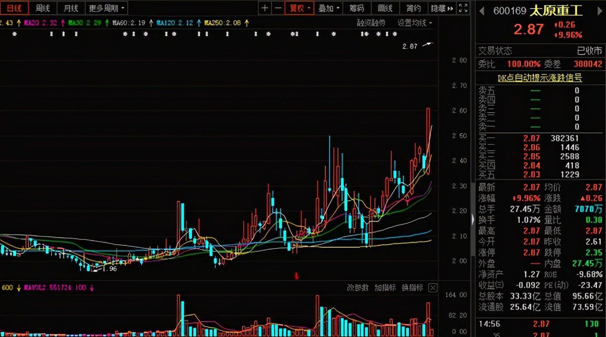Click the 画线 drawing tools button
This screenshot has width=606, height=337.
point(385,8)
